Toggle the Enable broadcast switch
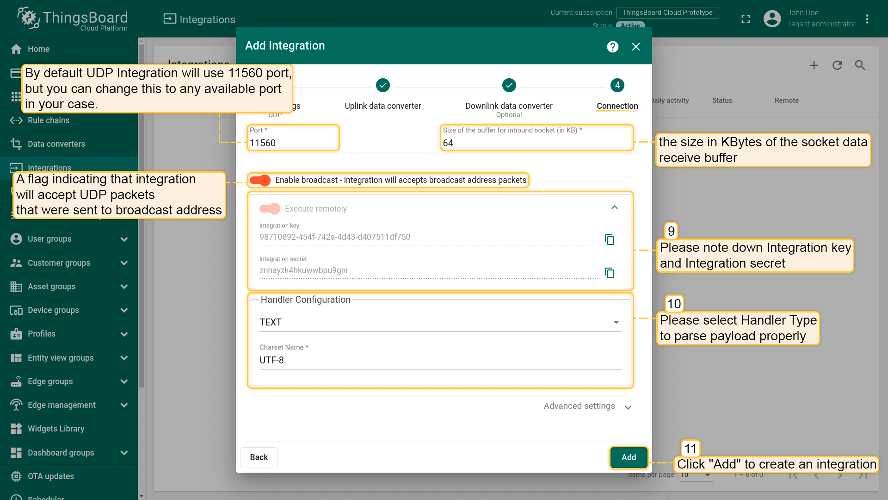The width and height of the screenshot is (888, 500). pos(260,180)
